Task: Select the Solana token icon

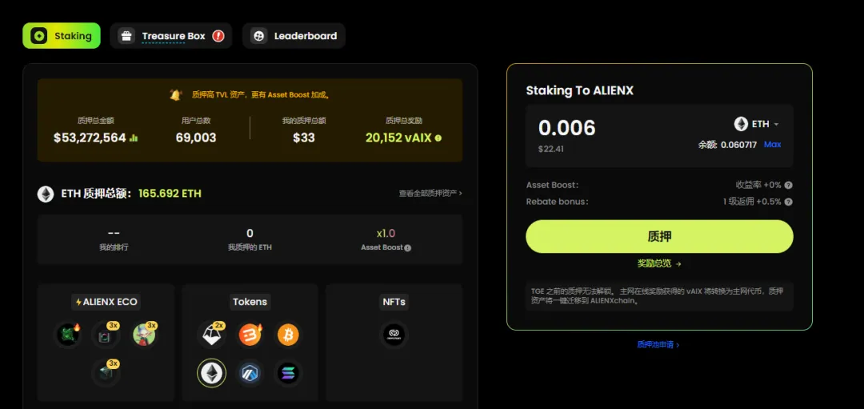Action: (288, 373)
